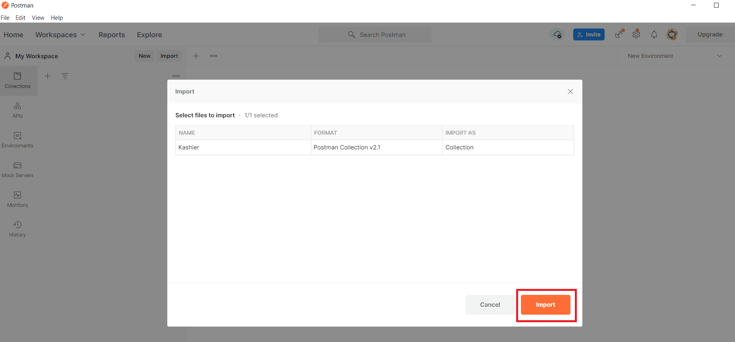Screen dimensions: 735x342
Task: Open a new request tab with plus
Action: pyautogui.click(x=196, y=56)
